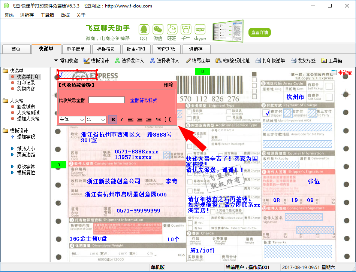
Task: Click the QQ penguin icon
Action: (144, 30)
